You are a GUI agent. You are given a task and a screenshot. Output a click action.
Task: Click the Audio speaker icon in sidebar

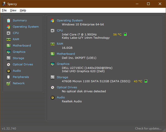[x=9, y=71]
